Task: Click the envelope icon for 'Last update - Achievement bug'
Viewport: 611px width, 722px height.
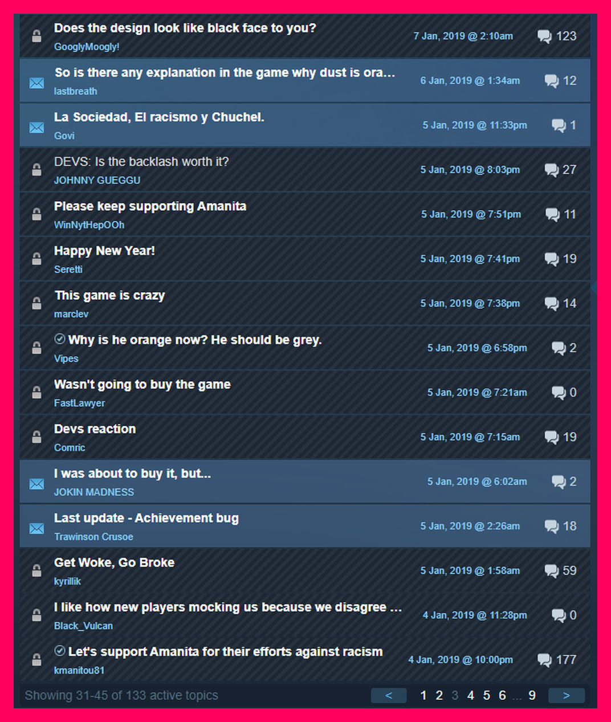Action: [x=36, y=529]
